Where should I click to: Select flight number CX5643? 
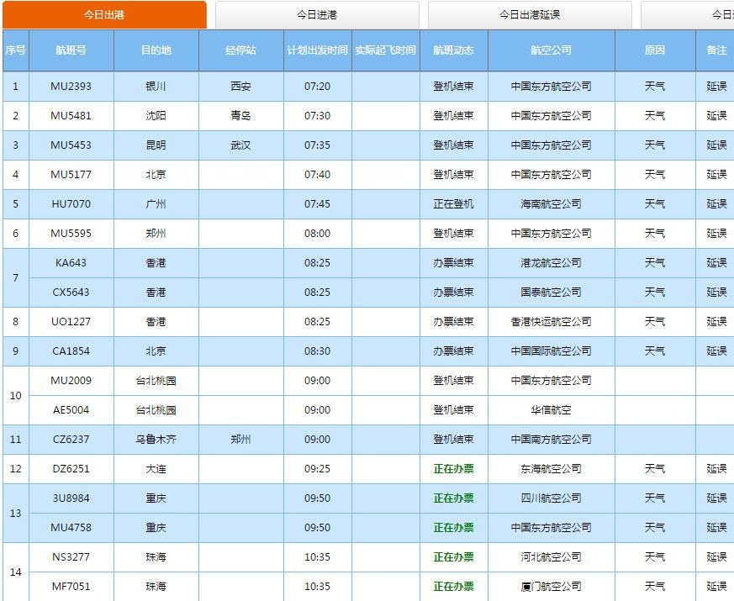pyautogui.click(x=71, y=293)
